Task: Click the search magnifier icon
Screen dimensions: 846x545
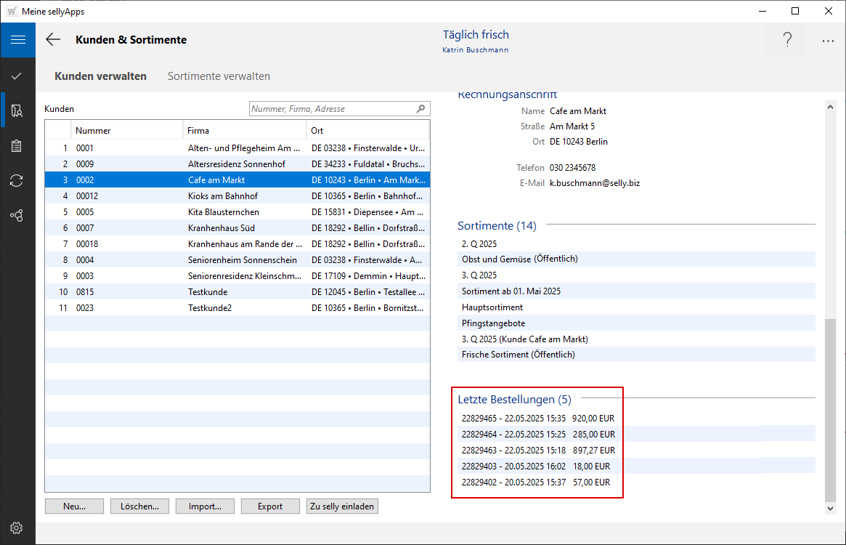Action: click(420, 109)
